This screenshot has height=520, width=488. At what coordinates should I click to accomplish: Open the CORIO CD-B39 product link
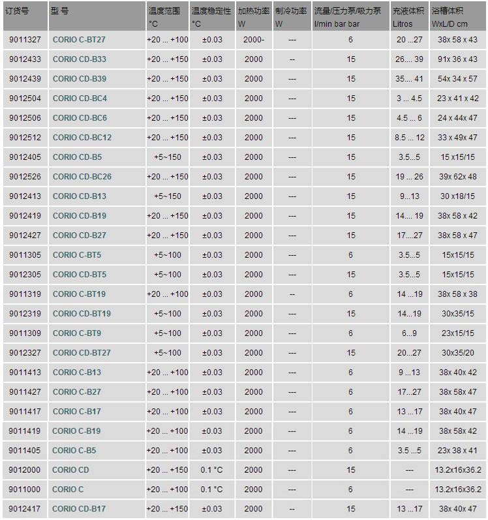[x=79, y=79]
